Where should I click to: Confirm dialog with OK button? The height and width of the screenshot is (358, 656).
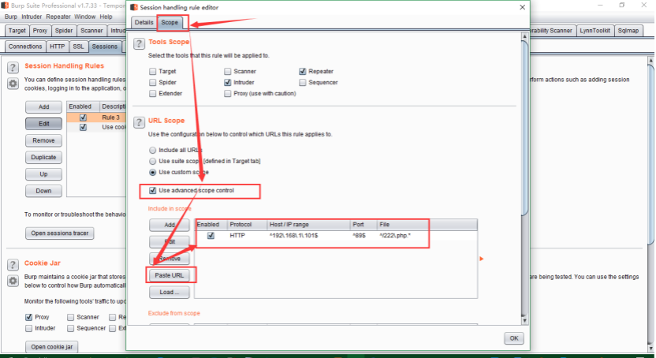(514, 338)
